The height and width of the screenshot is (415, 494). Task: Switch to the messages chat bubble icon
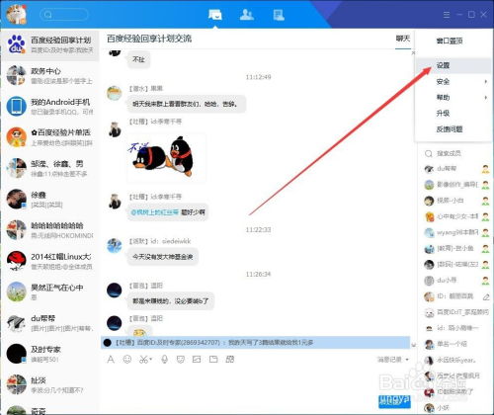click(215, 15)
